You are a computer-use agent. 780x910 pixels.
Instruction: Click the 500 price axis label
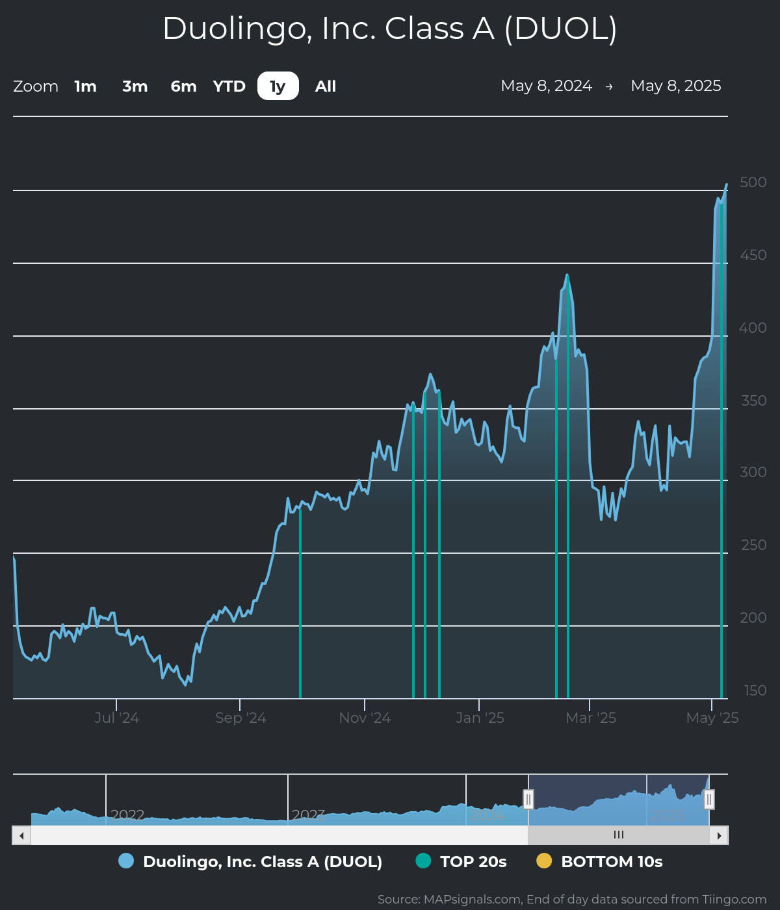753,182
